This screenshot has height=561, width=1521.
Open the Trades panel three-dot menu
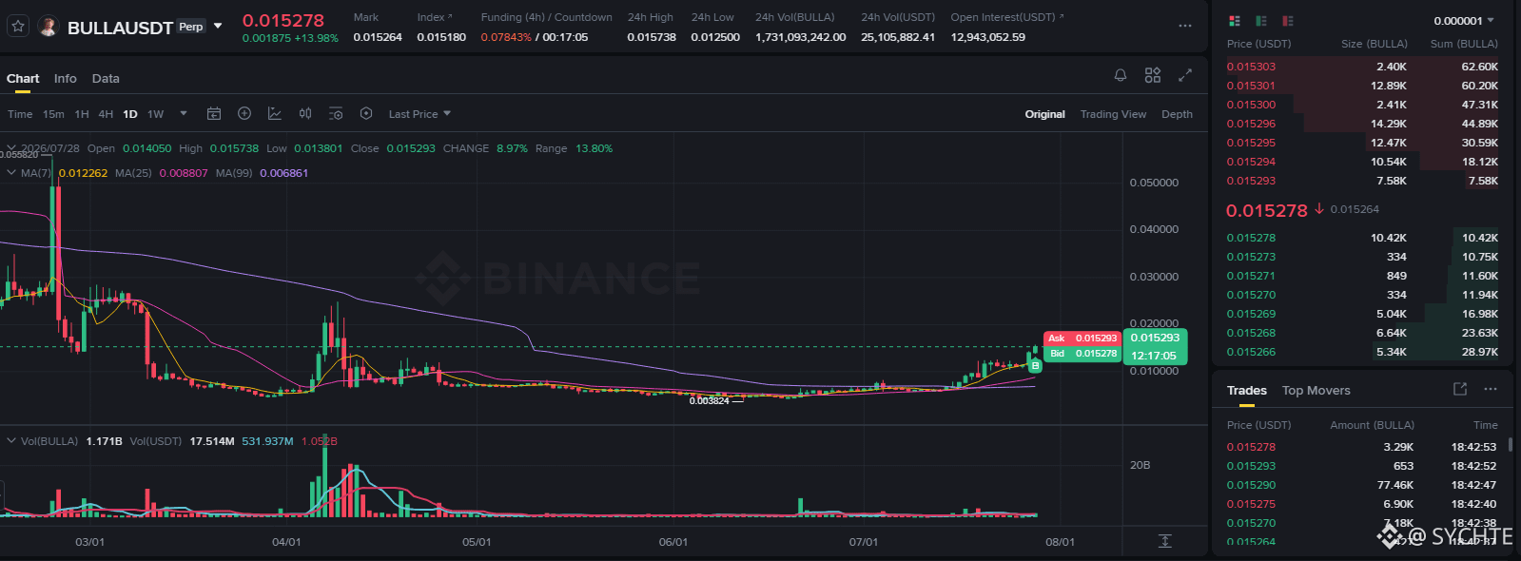pos(1491,389)
